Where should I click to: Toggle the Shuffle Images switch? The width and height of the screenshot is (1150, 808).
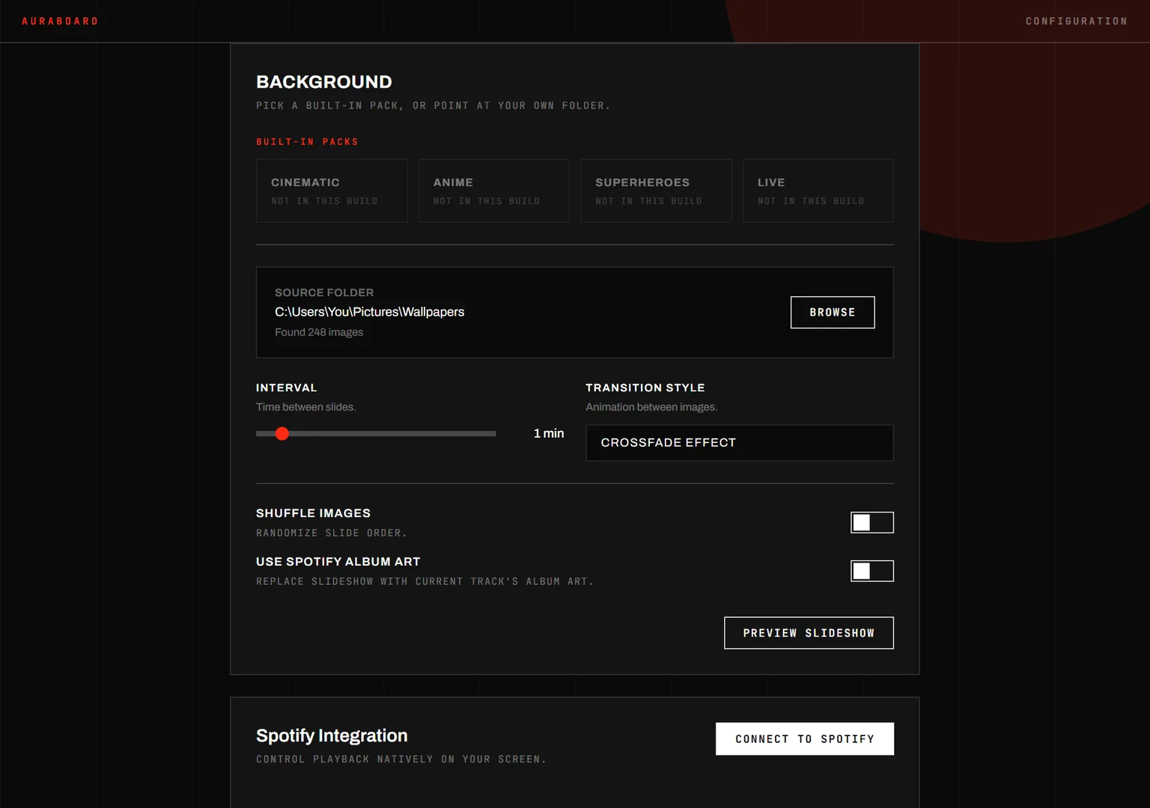(x=872, y=522)
